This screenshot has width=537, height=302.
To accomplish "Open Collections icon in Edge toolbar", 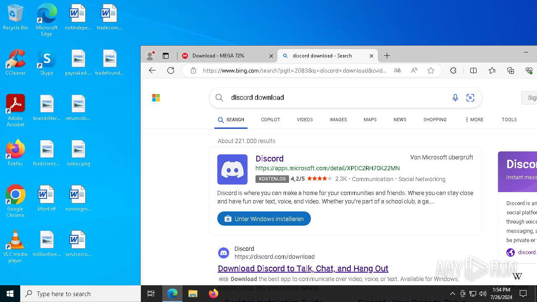I will (511, 70).
